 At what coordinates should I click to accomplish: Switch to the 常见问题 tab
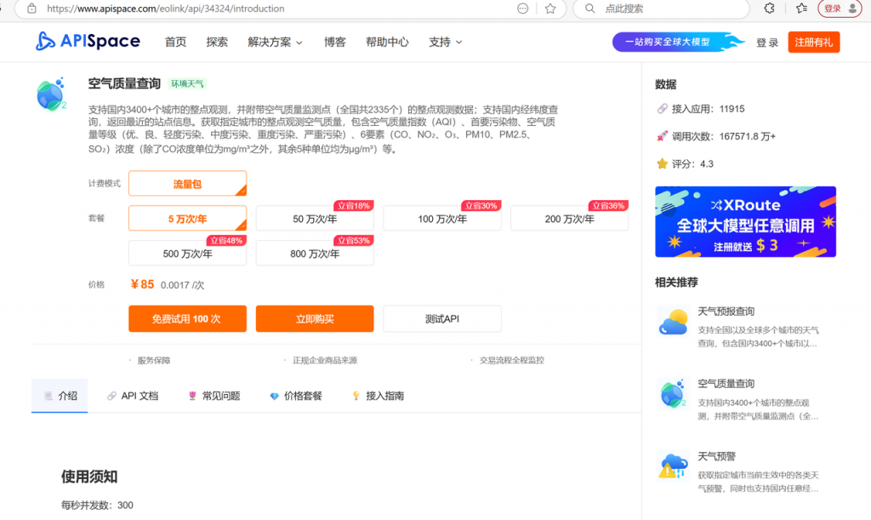(x=213, y=396)
